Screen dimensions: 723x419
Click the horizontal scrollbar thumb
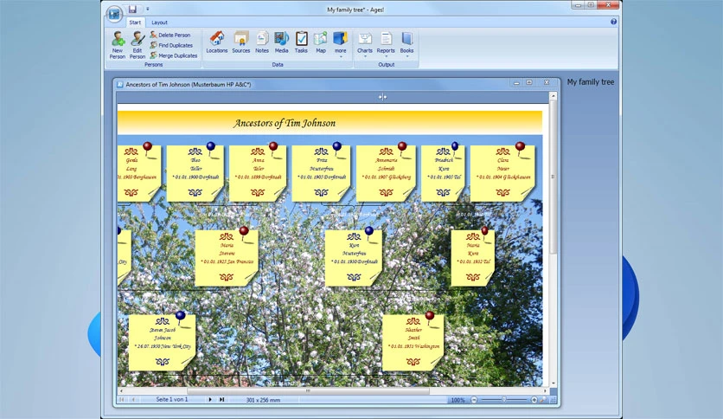(x=308, y=390)
